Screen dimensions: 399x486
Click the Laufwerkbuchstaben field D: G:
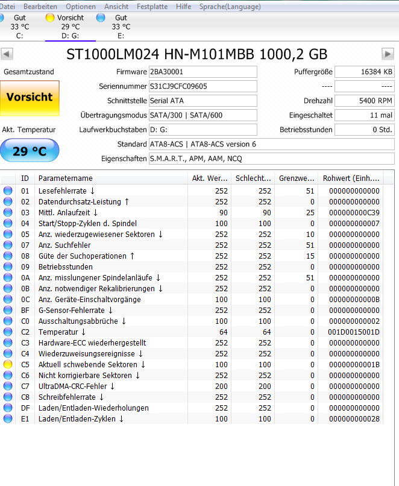click(203, 130)
